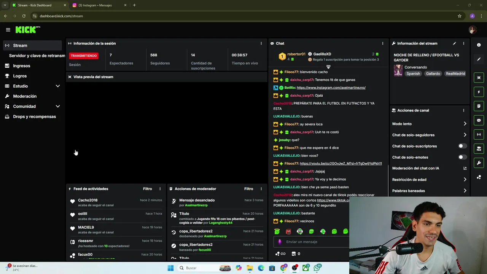The image size is (487, 274).
Task: Toggle stream preview icon in right sidebar
Action: click(479, 78)
